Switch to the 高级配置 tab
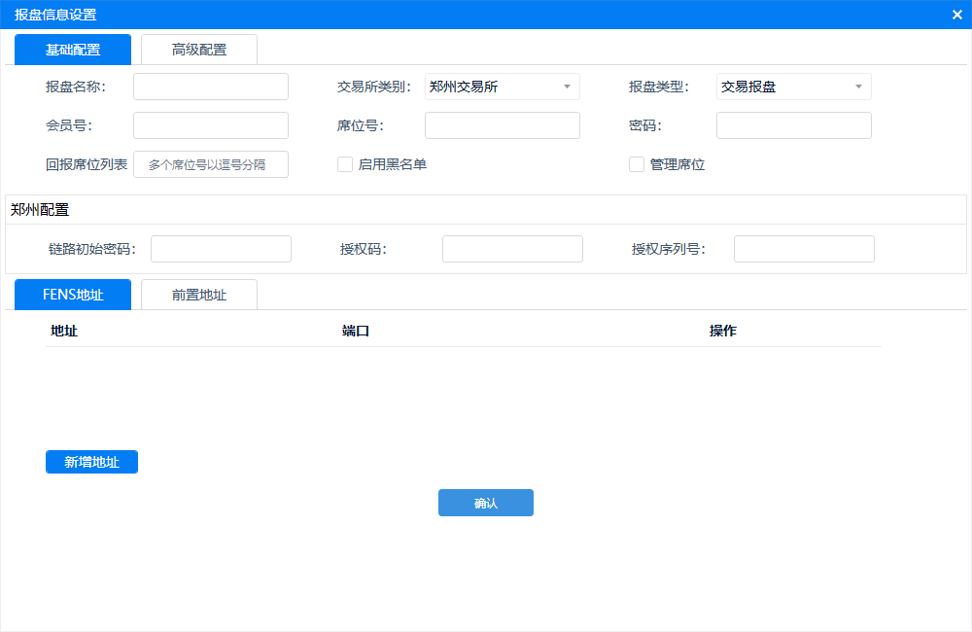 [x=199, y=50]
